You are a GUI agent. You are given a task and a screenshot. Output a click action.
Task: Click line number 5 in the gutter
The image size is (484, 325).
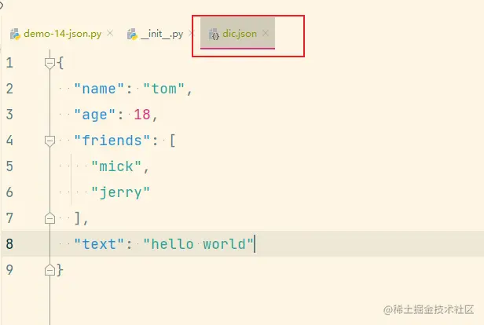9,166
